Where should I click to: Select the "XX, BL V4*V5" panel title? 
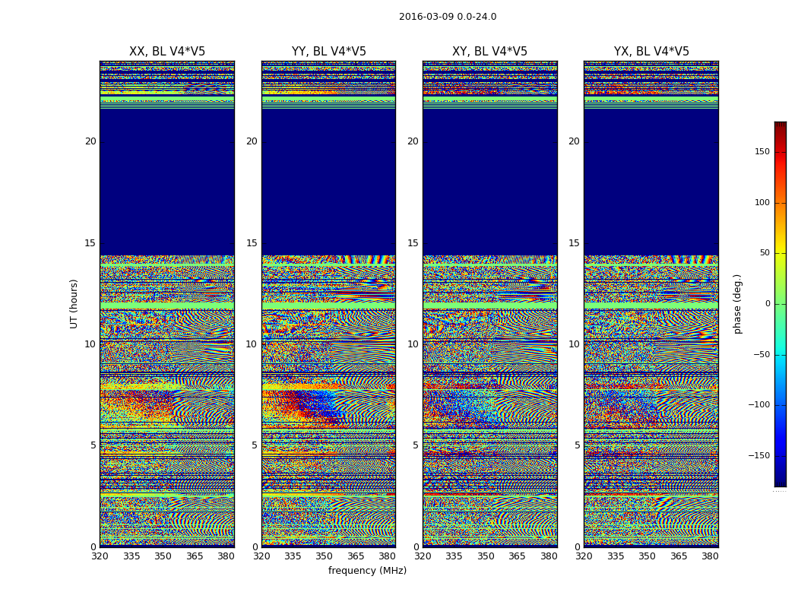167,52
